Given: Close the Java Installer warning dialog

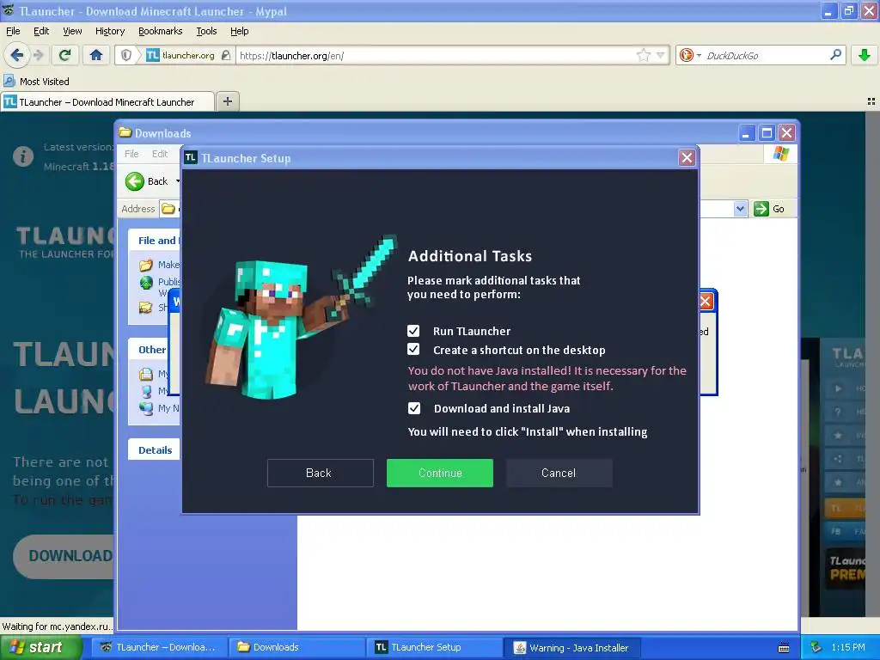Looking at the screenshot, I should [706, 302].
